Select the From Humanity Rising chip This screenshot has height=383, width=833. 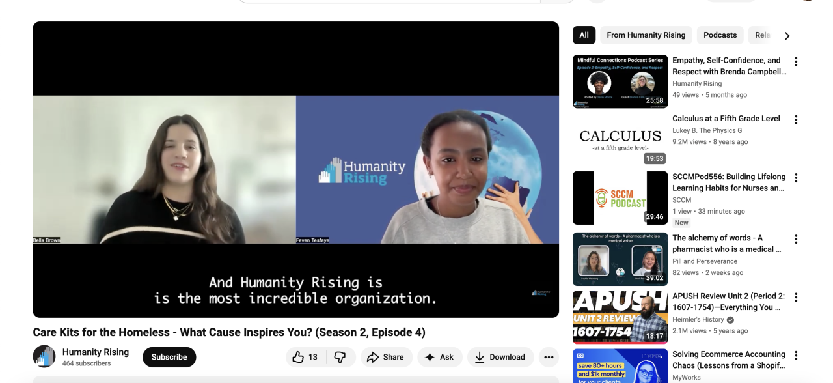646,35
